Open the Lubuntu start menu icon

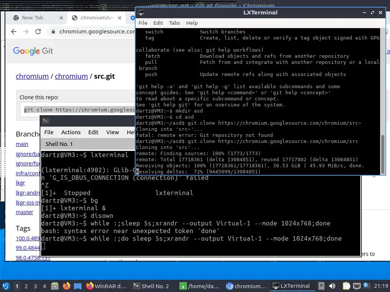pyautogui.click(x=6, y=286)
